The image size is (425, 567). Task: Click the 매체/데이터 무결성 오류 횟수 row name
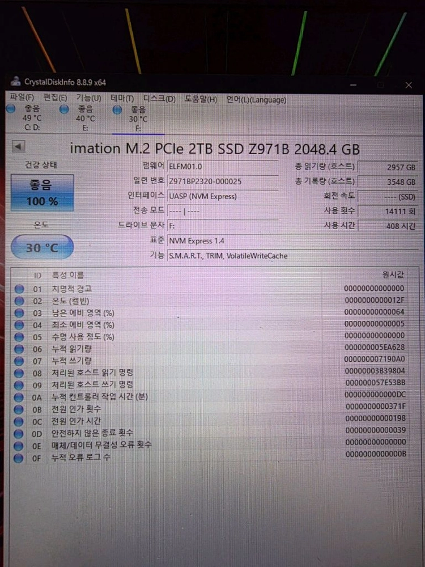point(101,445)
